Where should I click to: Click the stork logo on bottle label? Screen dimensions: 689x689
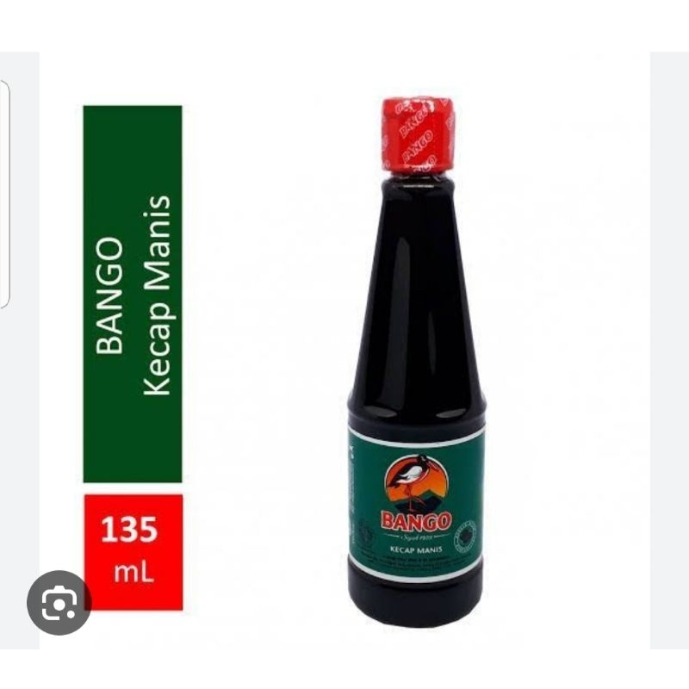click(416, 484)
